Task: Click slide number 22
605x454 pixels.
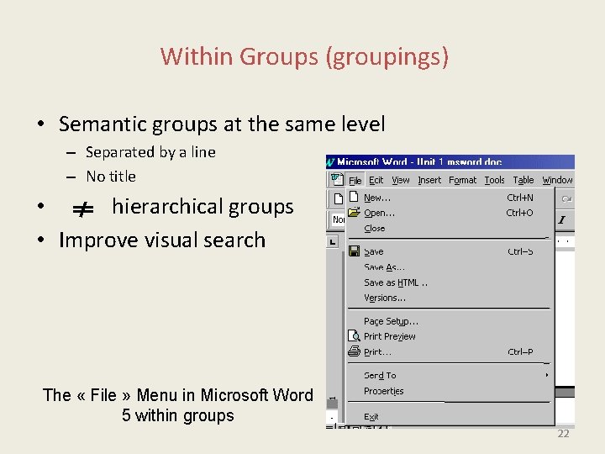Action: click(563, 434)
